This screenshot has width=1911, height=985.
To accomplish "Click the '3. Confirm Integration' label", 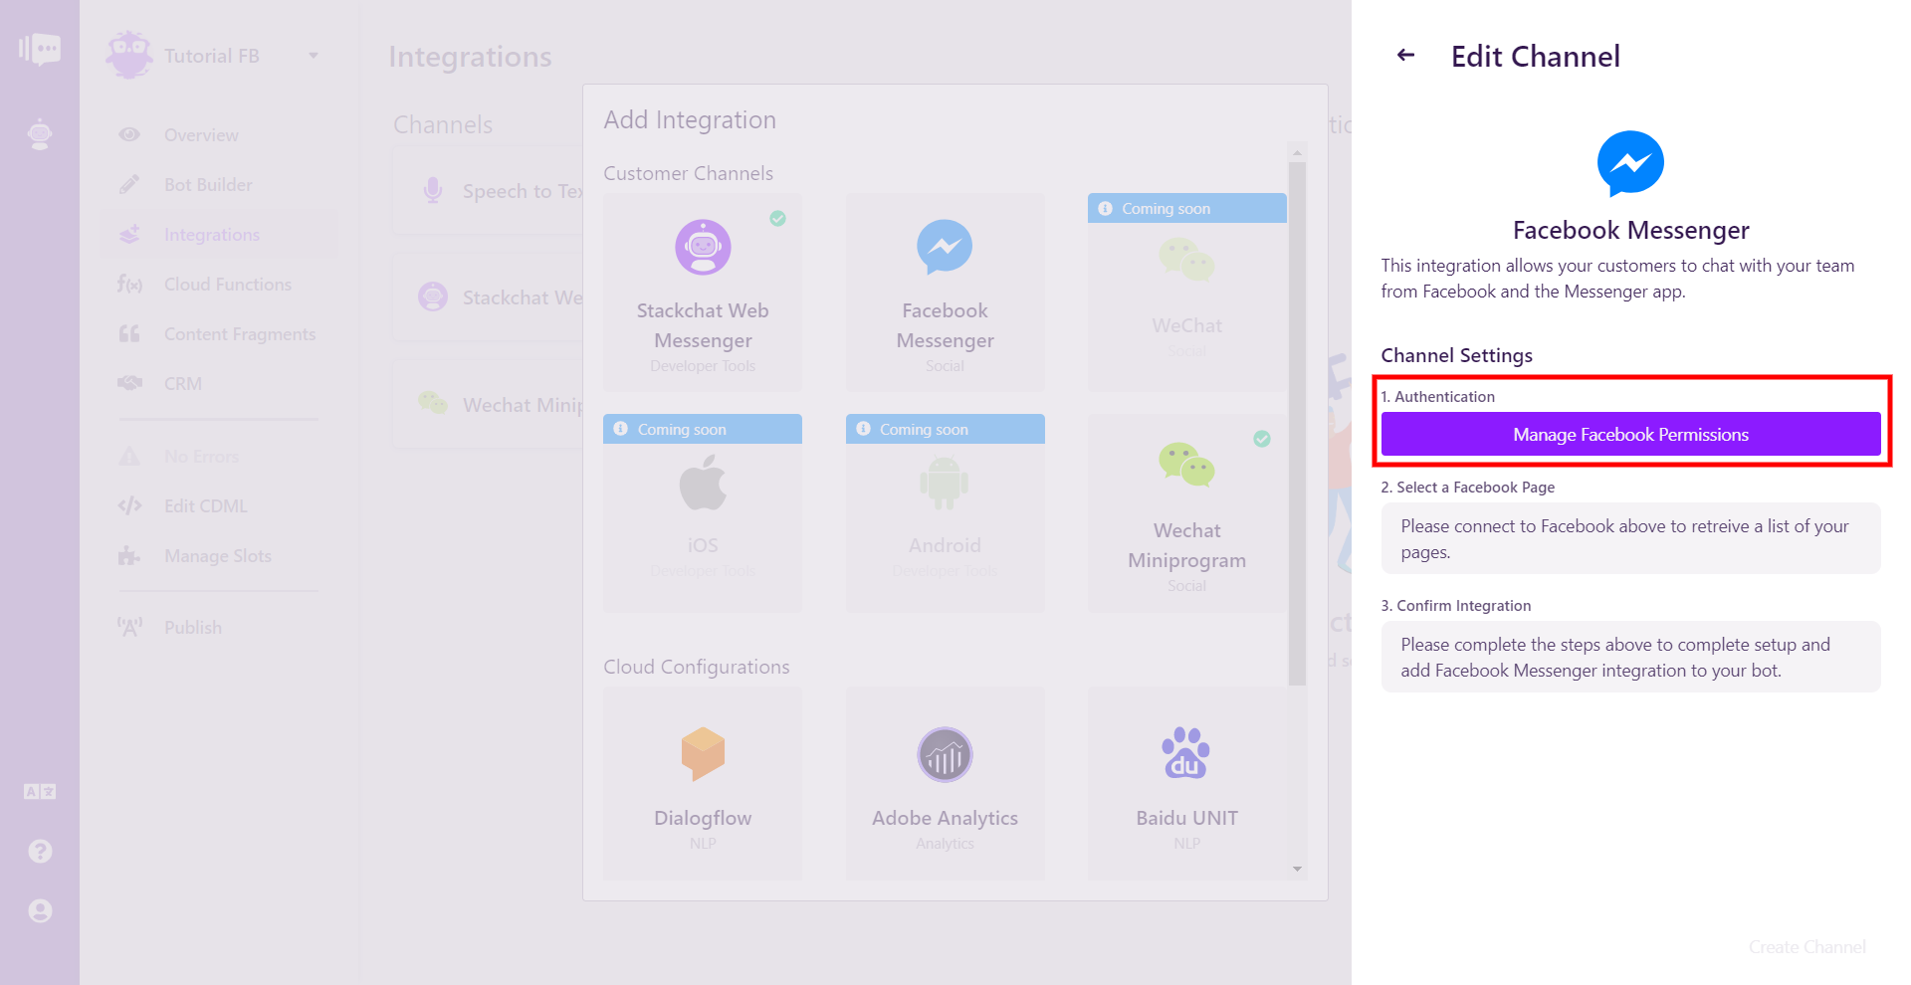I will 1455,606.
